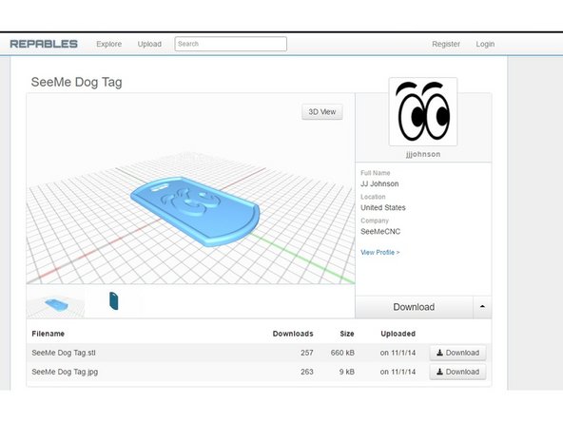
Task: Click the 263 downloads count
Action: pos(307,372)
